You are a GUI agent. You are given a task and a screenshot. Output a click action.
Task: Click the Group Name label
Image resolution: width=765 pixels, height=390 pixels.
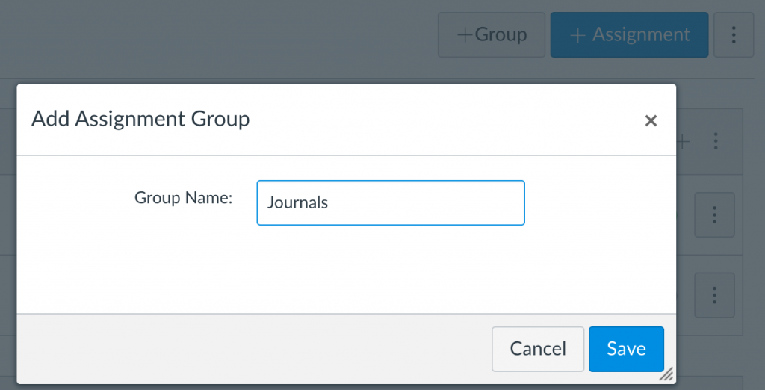click(184, 198)
